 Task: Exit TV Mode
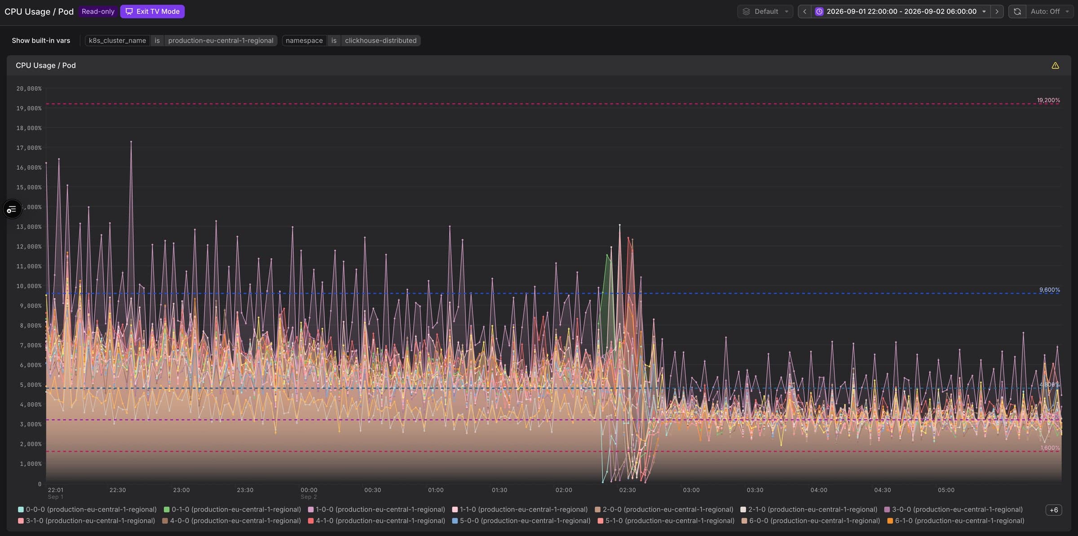click(152, 12)
